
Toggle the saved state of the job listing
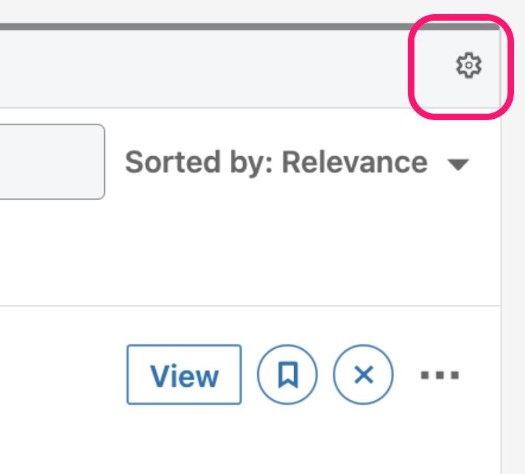tap(287, 375)
